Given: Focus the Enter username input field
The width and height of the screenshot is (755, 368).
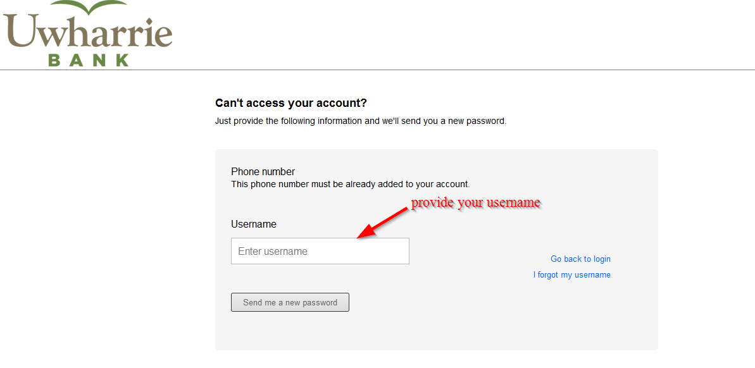Looking at the screenshot, I should (x=320, y=251).
